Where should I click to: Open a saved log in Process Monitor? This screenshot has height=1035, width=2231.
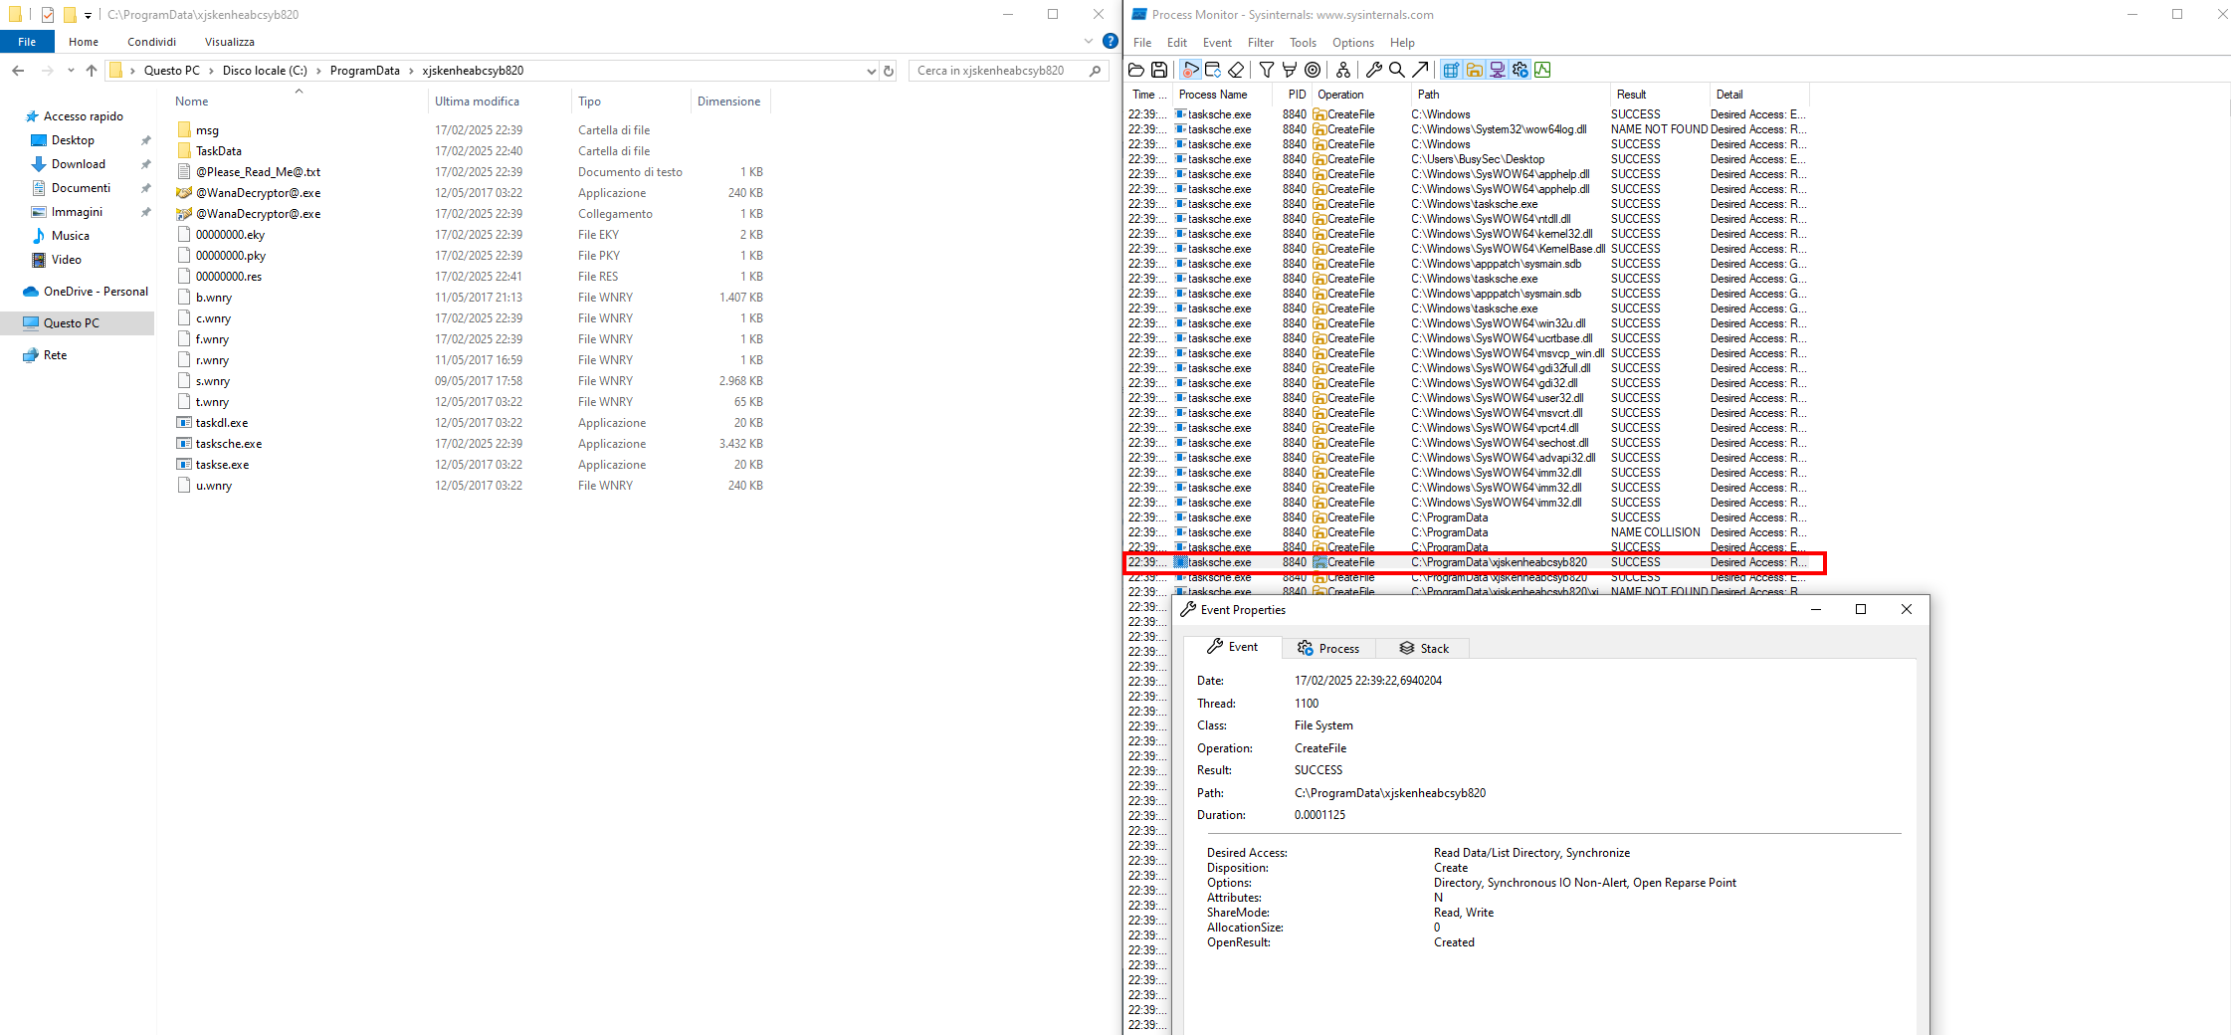click(x=1136, y=70)
